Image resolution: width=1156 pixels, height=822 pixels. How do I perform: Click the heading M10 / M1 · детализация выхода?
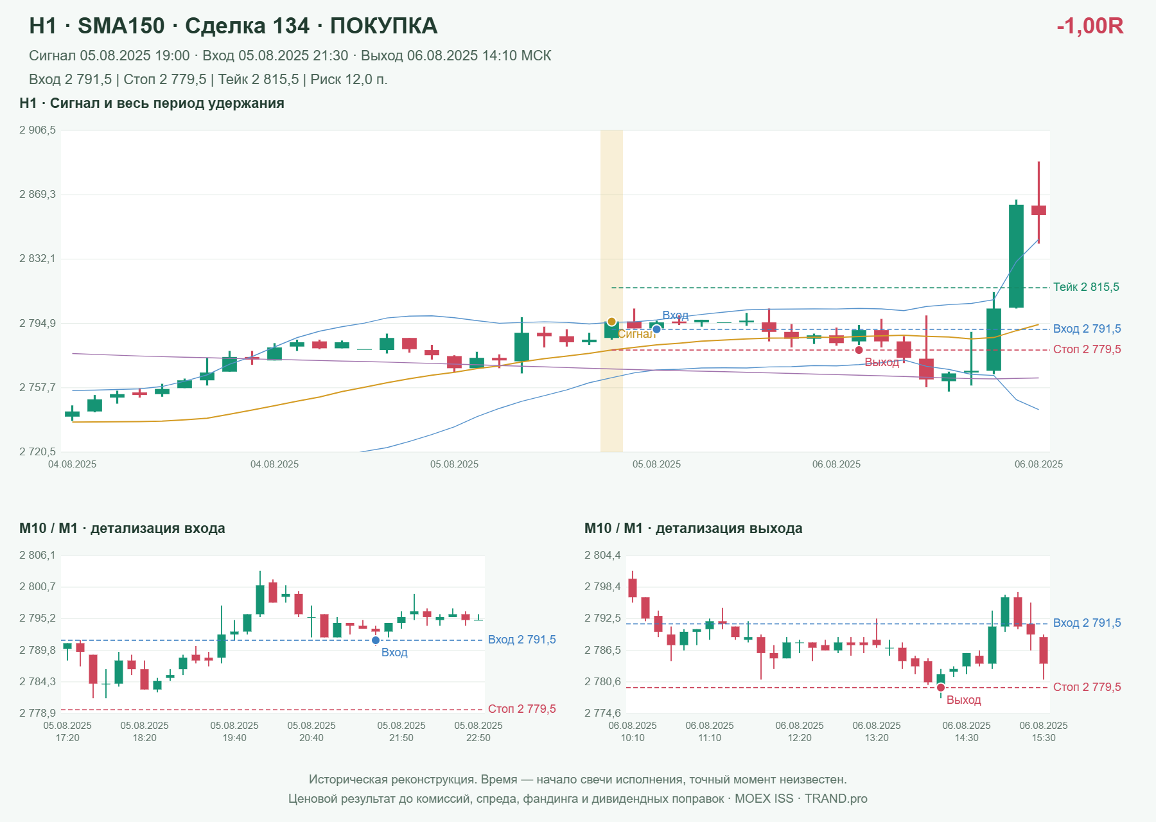694,529
